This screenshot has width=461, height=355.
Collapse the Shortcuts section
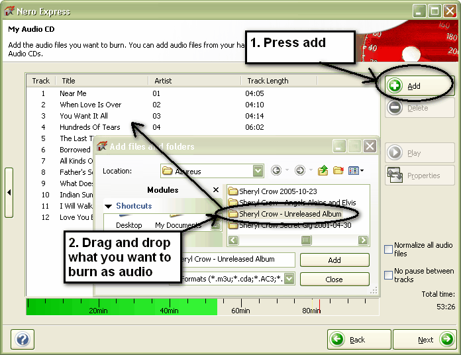pos(109,206)
